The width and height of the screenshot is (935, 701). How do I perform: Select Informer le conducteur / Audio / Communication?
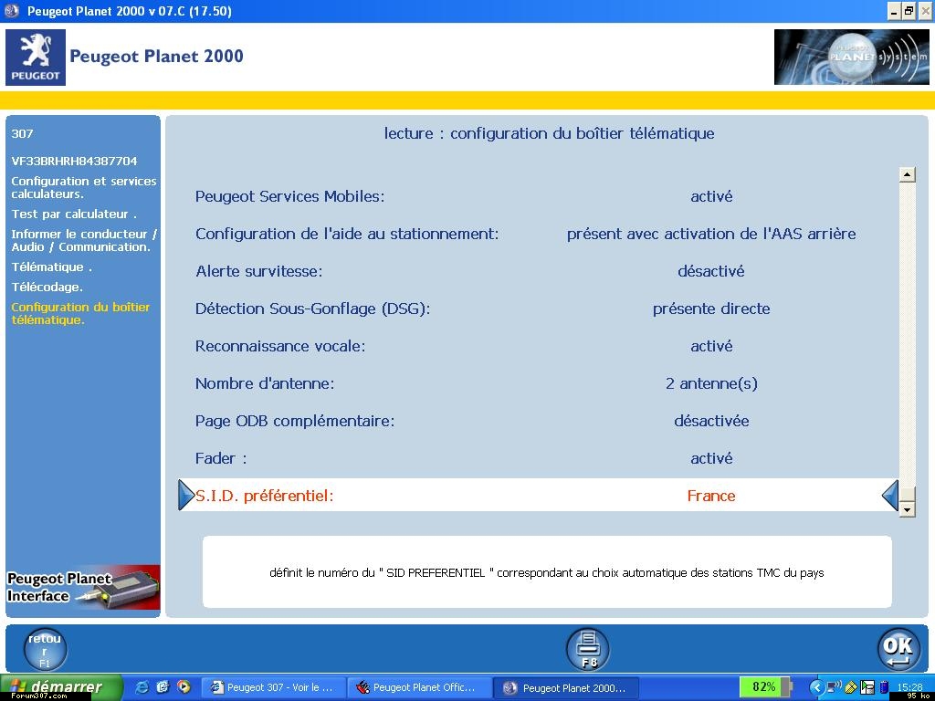tap(83, 240)
